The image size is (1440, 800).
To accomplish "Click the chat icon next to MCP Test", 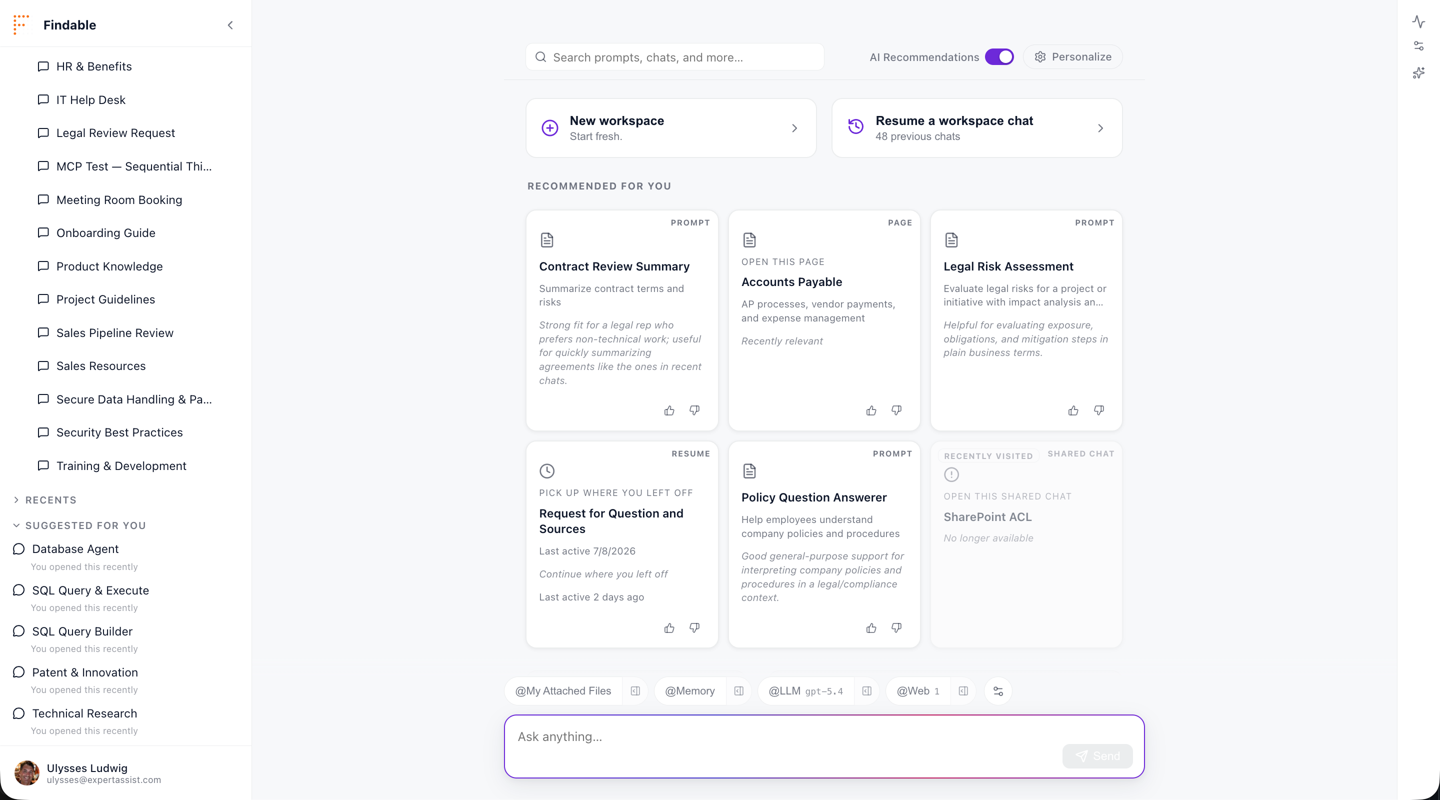I will click(43, 166).
